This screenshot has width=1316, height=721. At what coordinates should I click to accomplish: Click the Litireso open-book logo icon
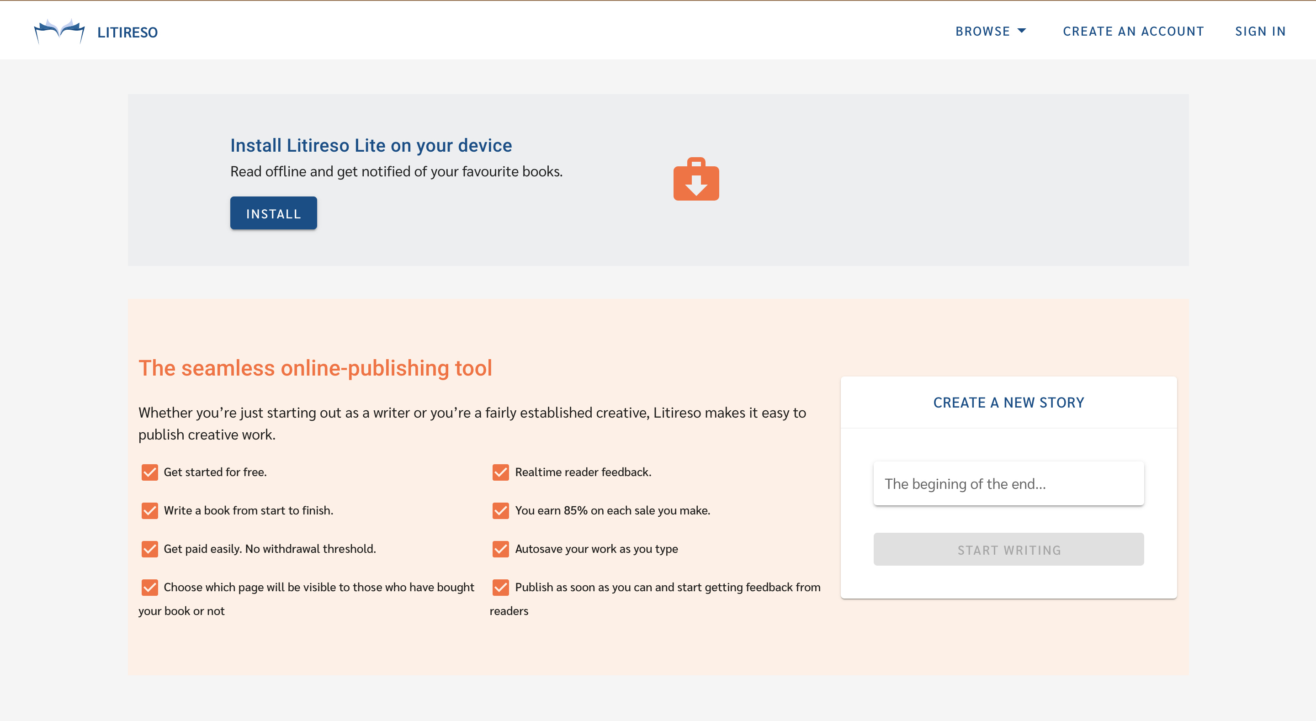(59, 31)
